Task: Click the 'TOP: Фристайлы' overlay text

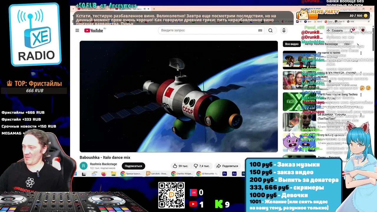Action: [34, 84]
